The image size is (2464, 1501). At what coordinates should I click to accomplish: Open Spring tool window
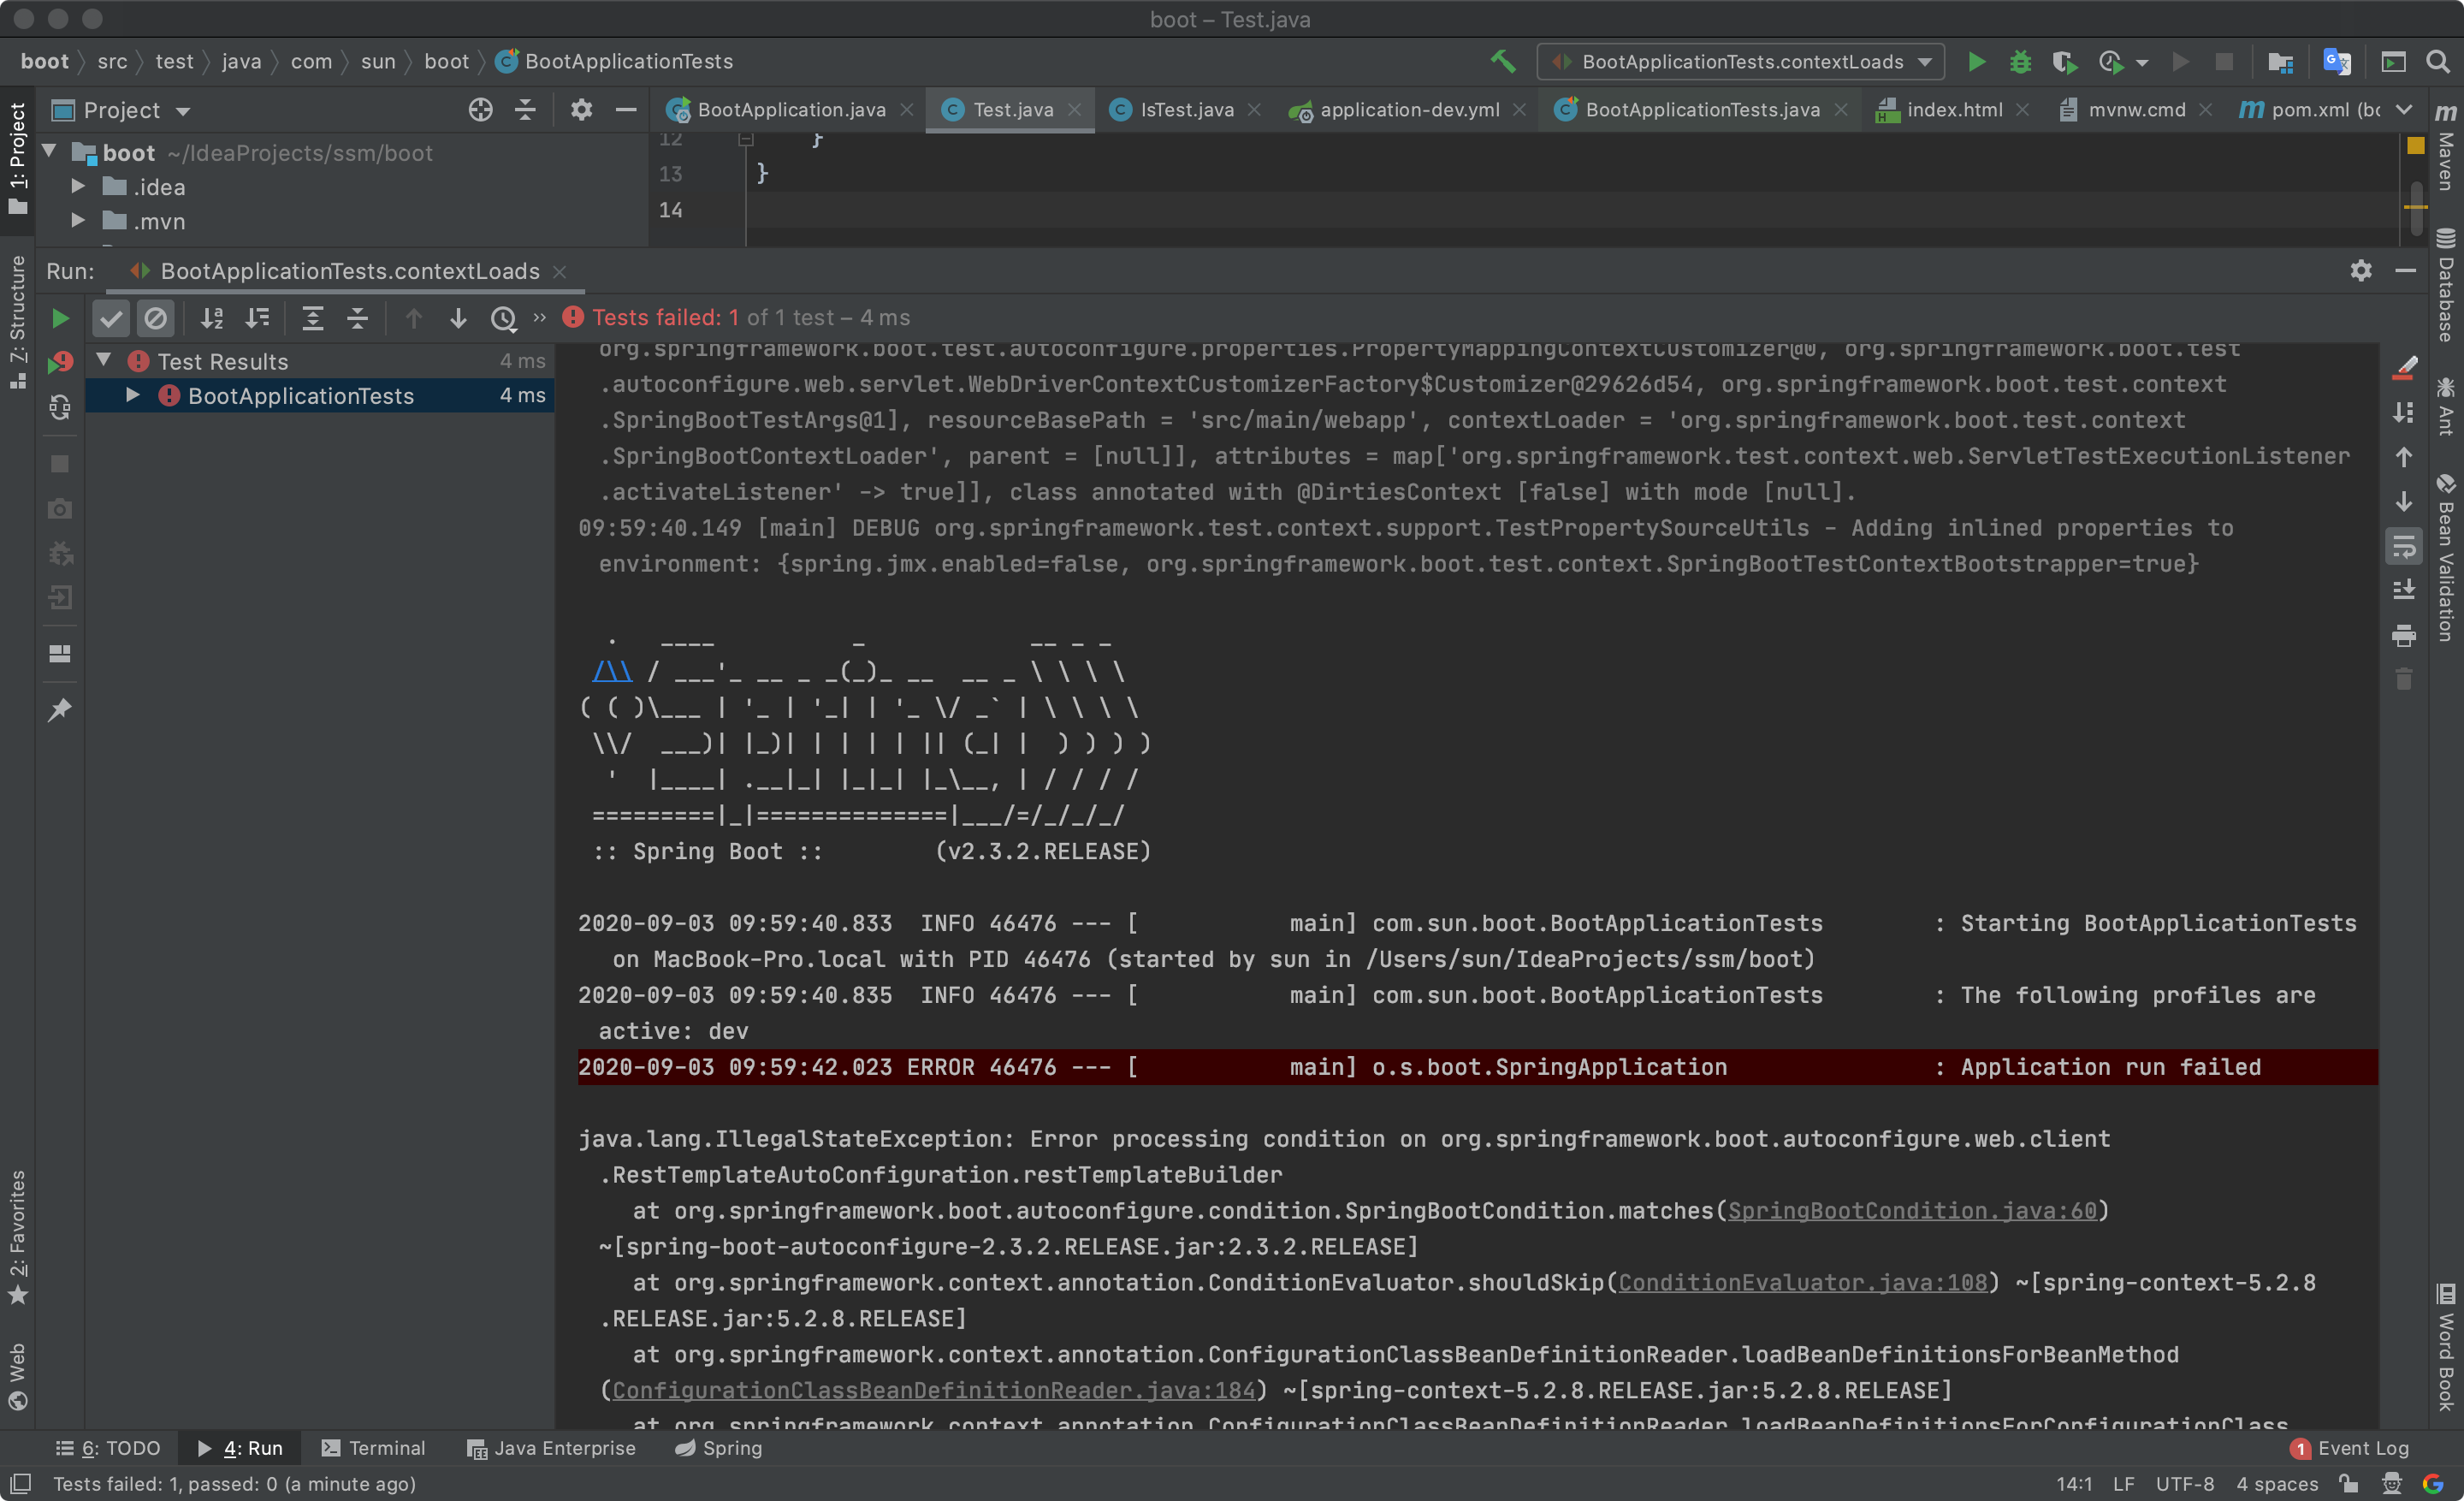[x=718, y=1448]
